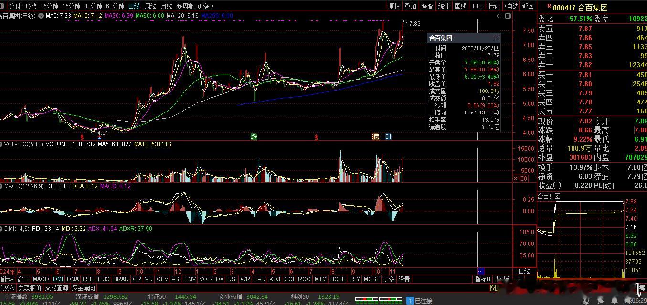Select the MTM indicator

point(320,279)
